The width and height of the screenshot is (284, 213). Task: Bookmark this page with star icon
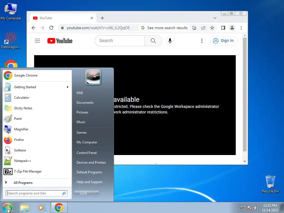212,28
